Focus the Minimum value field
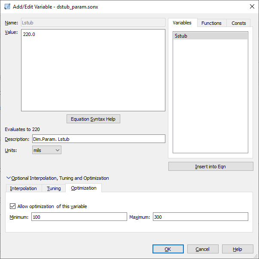Viewport: 259px width, 259px height. [79, 217]
